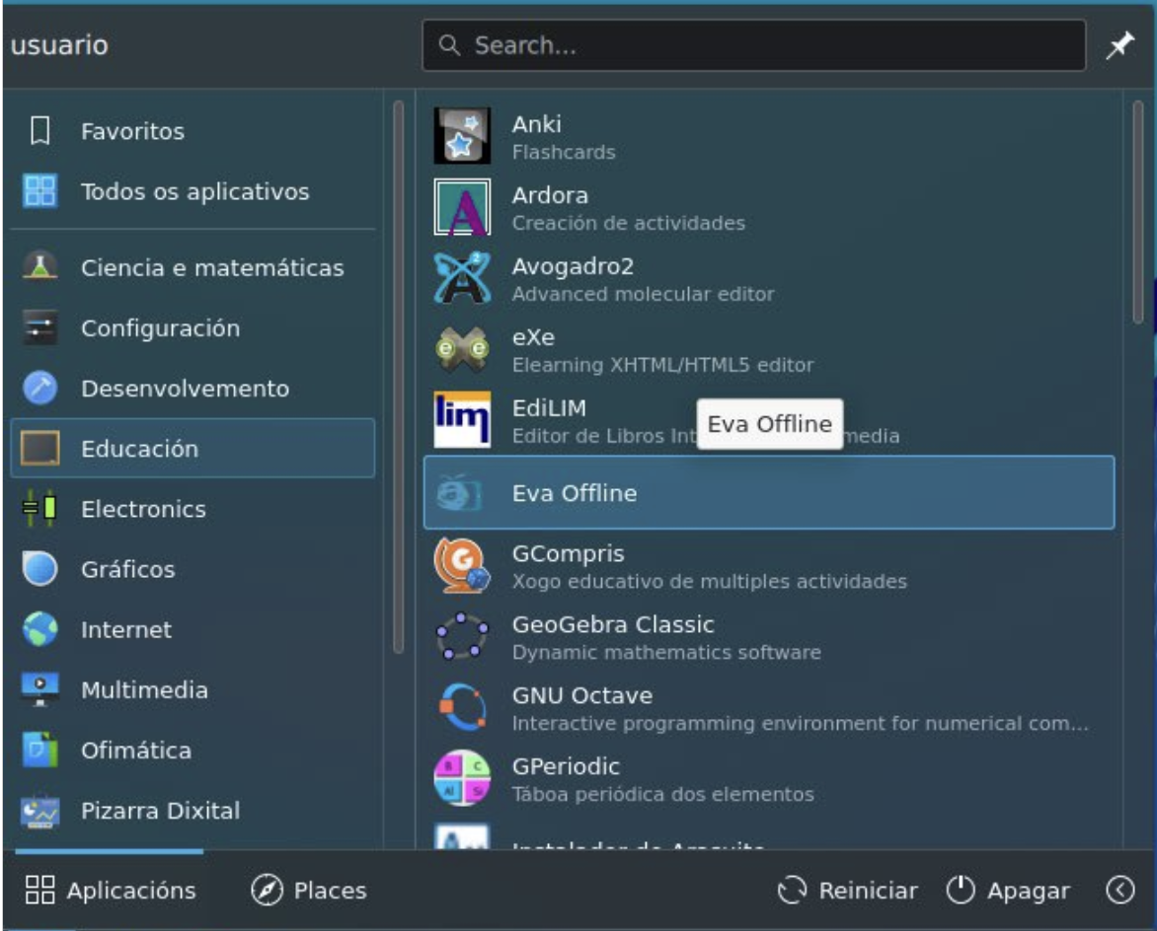Open GeoGebra Classic icon

pyautogui.click(x=462, y=637)
